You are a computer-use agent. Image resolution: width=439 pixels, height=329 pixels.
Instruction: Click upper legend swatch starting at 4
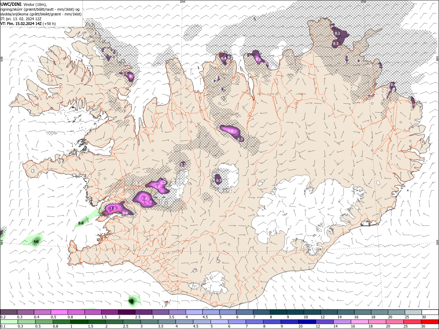[193, 312]
